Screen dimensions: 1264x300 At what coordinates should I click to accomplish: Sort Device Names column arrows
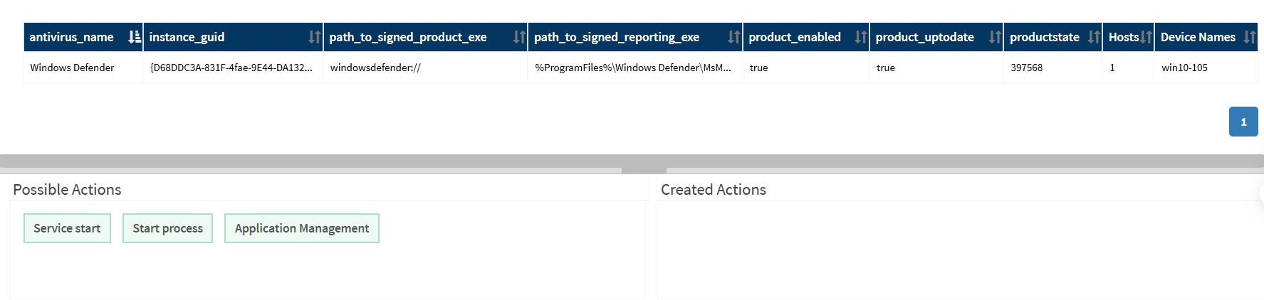1249,37
